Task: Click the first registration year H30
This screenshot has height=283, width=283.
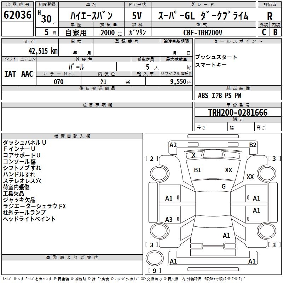Action: pyautogui.click(x=45, y=17)
